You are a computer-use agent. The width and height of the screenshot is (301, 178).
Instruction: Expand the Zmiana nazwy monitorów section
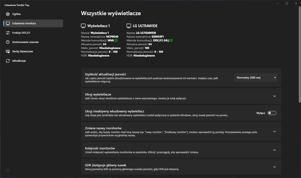[x=274, y=131]
